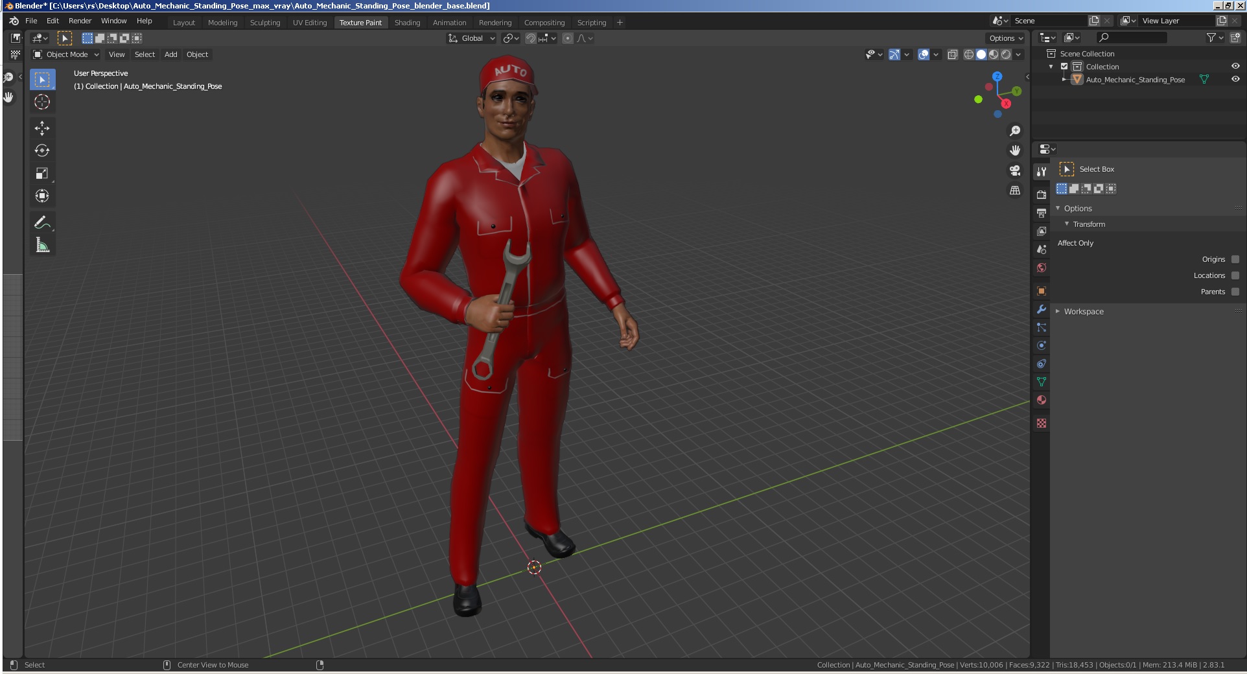This screenshot has width=1247, height=674.
Task: Switch to the Shading workspace tab
Action: click(407, 23)
